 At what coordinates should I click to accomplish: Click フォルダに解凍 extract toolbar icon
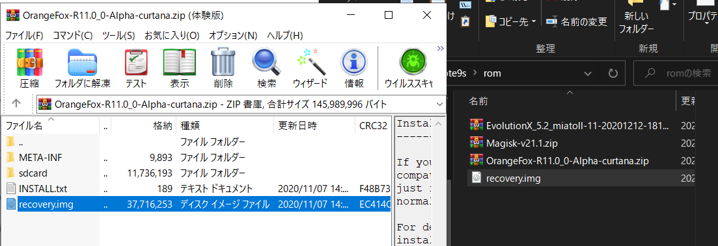pyautogui.click(x=83, y=68)
